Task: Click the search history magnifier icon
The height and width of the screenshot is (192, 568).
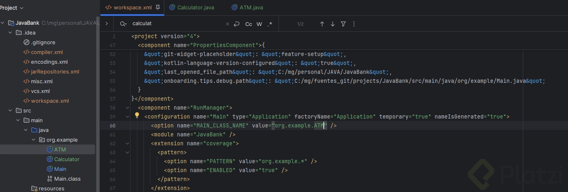Action: [123, 24]
